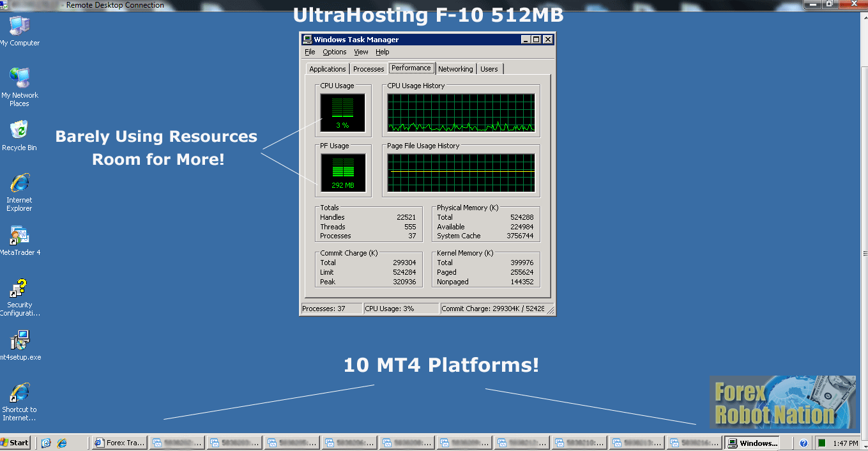Image resolution: width=868 pixels, height=451 pixels.
Task: Click the Start button
Action: pyautogui.click(x=15, y=443)
